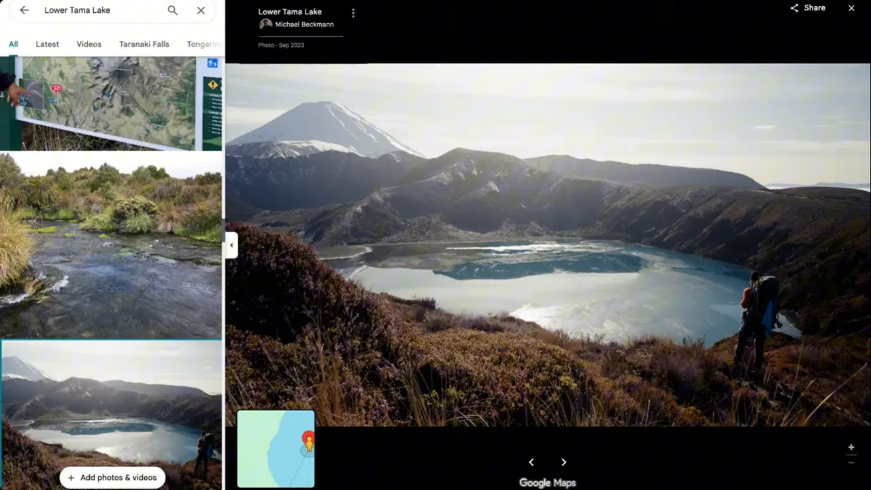Open the Videos tab
871x490 pixels.
(89, 44)
